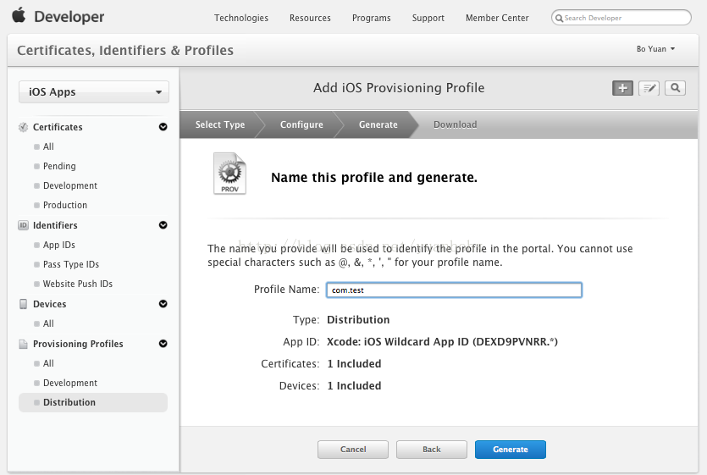Click the edit pencil icon
This screenshot has width=707, height=475.
coord(649,88)
